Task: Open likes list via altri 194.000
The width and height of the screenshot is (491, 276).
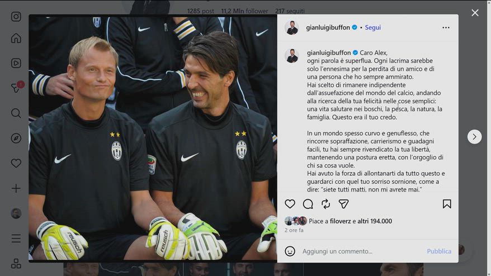Action: pyautogui.click(x=375, y=221)
